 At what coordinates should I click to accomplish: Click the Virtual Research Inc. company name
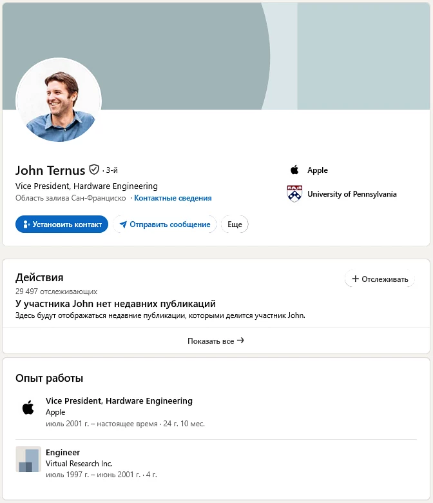coord(79,464)
